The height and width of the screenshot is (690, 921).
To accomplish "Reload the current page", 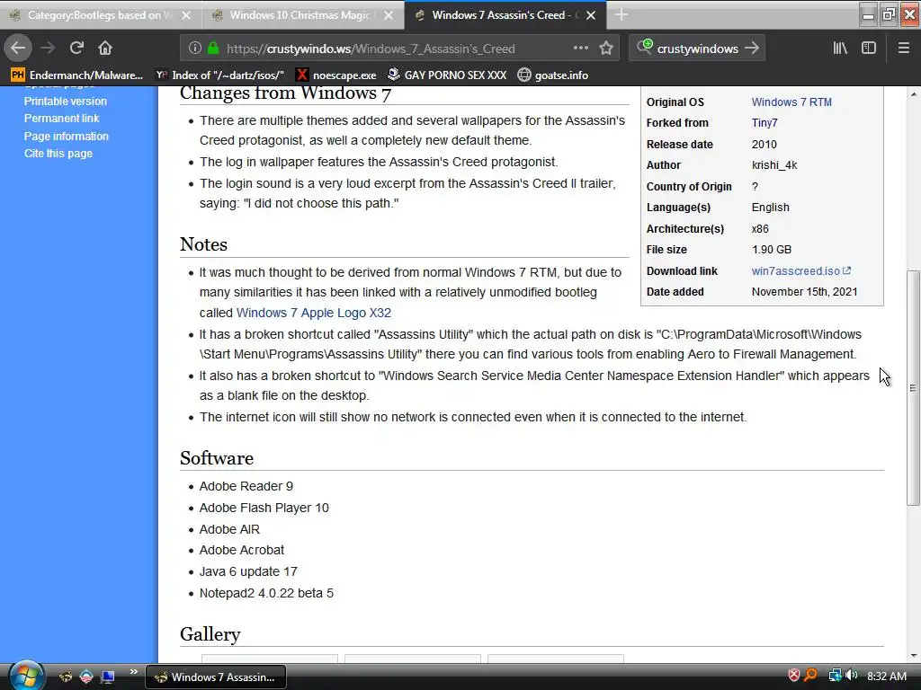I will 76,48.
